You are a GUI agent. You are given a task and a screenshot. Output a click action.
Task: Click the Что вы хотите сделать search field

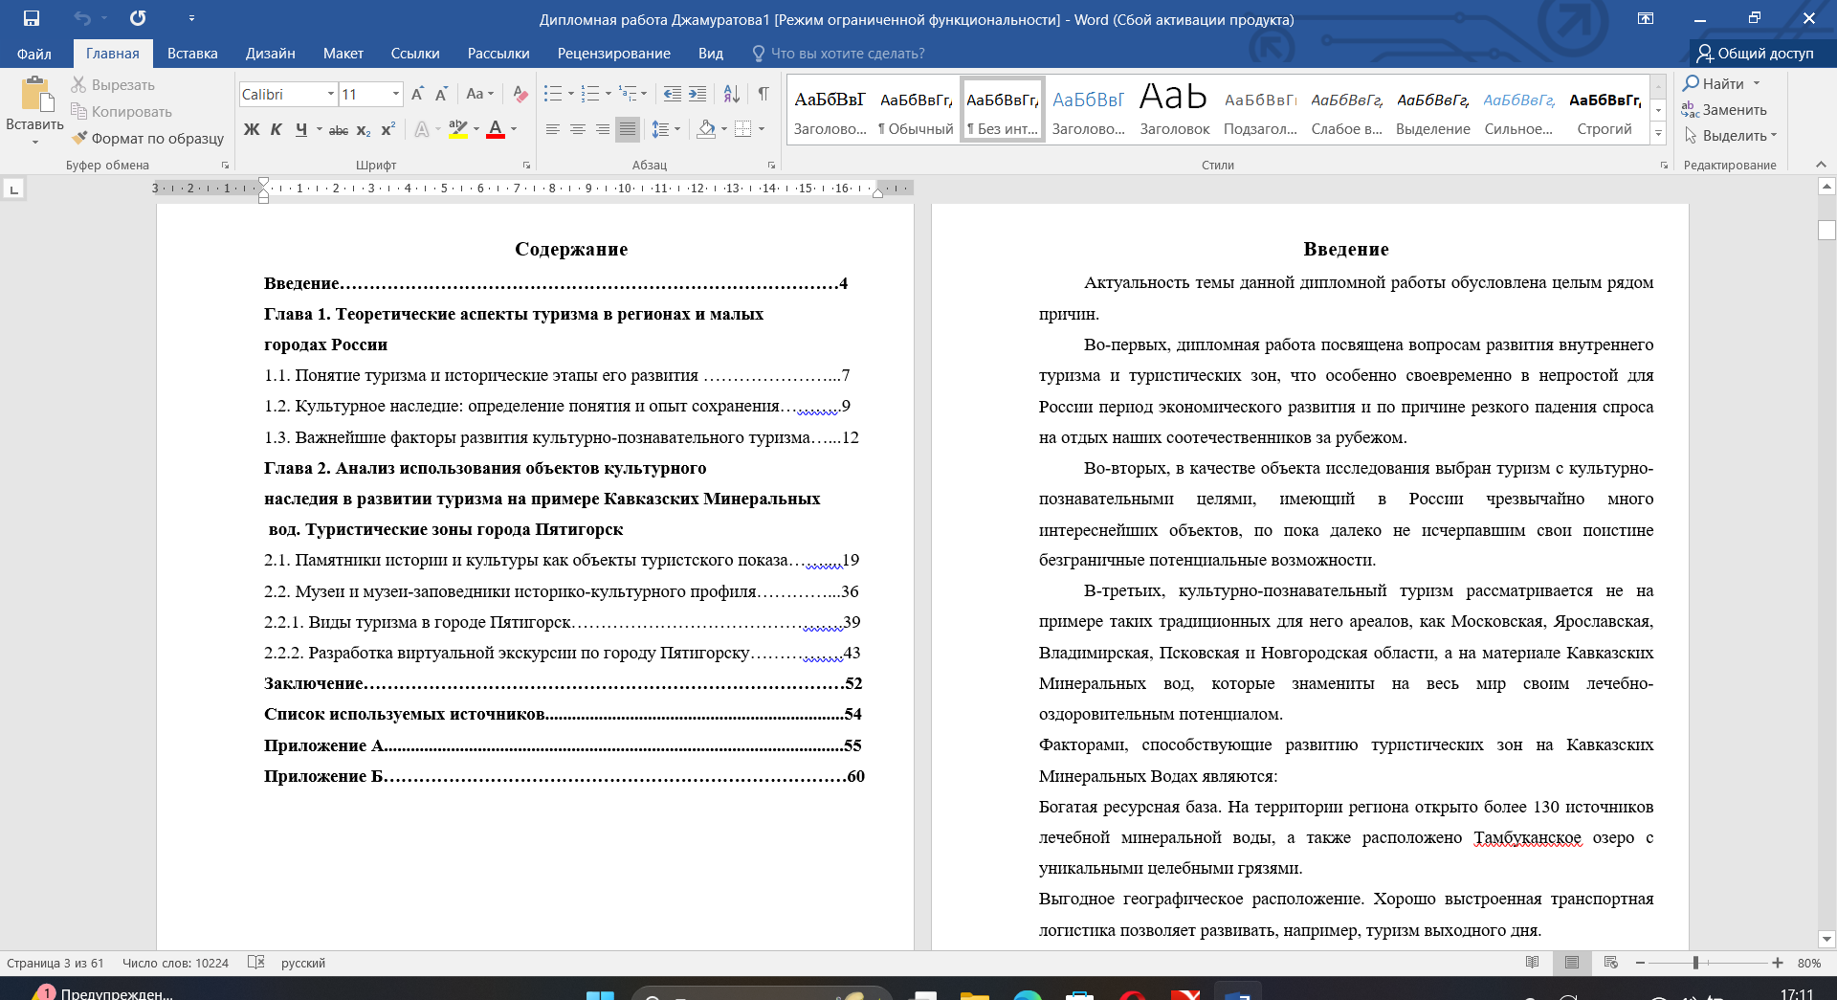[x=847, y=54]
